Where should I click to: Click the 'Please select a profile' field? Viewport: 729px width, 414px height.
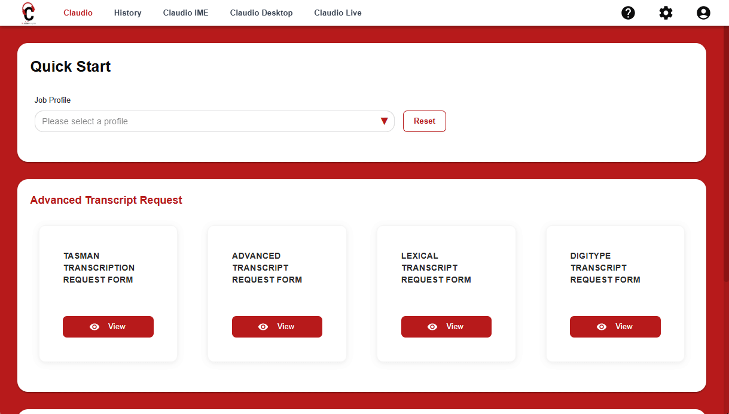(x=215, y=121)
